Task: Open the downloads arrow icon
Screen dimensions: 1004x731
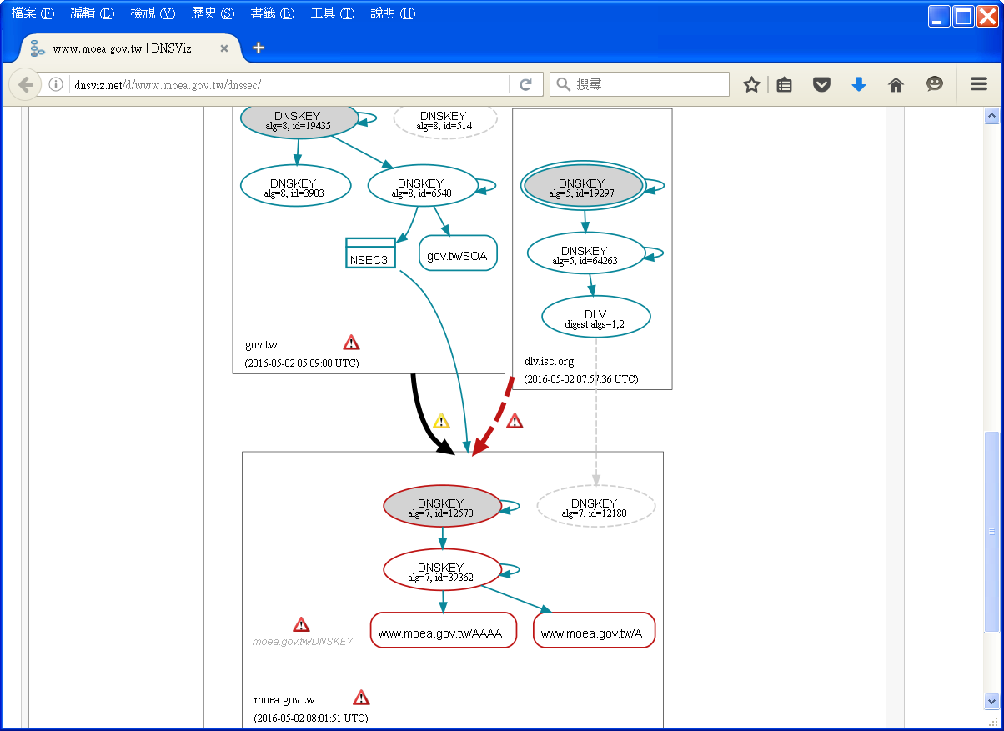Action: pos(858,84)
